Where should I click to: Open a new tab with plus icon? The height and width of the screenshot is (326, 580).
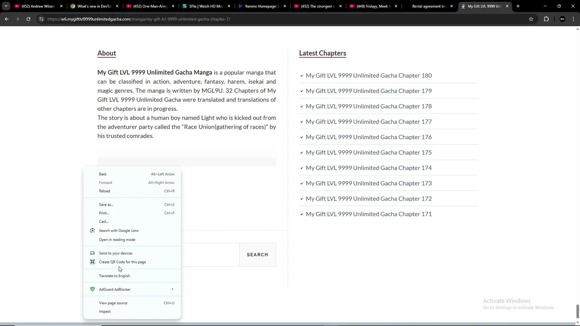click(518, 6)
